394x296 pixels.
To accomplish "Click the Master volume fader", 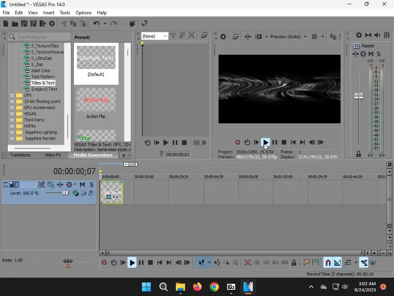I will pyautogui.click(x=359, y=96).
